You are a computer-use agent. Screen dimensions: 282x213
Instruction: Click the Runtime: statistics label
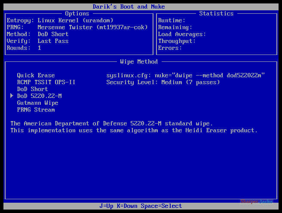(172, 21)
